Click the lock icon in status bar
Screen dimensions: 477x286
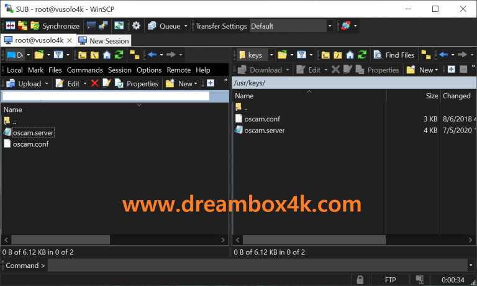360,280
